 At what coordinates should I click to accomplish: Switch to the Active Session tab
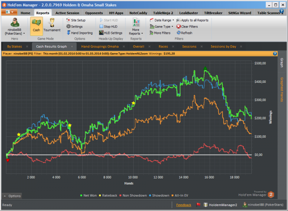coord(67,13)
